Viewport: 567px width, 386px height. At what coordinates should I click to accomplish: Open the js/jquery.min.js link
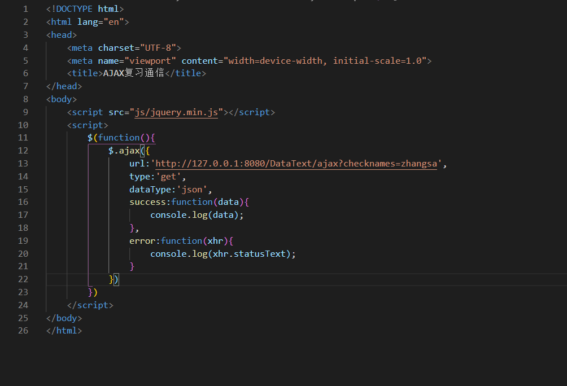tap(175, 112)
